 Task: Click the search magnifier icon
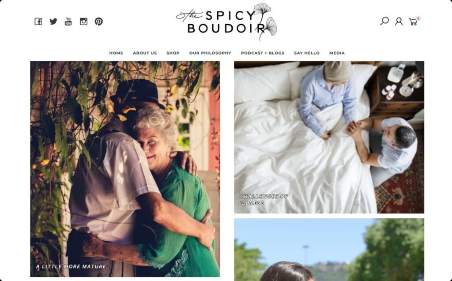pyautogui.click(x=384, y=21)
